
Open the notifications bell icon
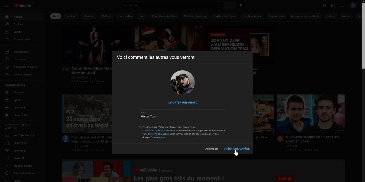(342, 5)
